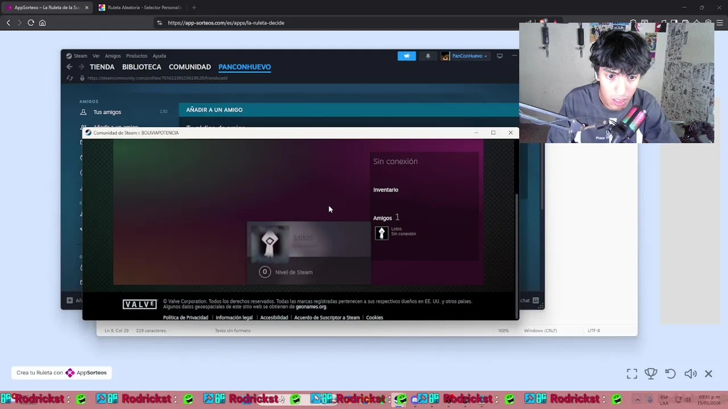
Task: Enter fullscreen on the roulette page
Action: click(x=632, y=373)
